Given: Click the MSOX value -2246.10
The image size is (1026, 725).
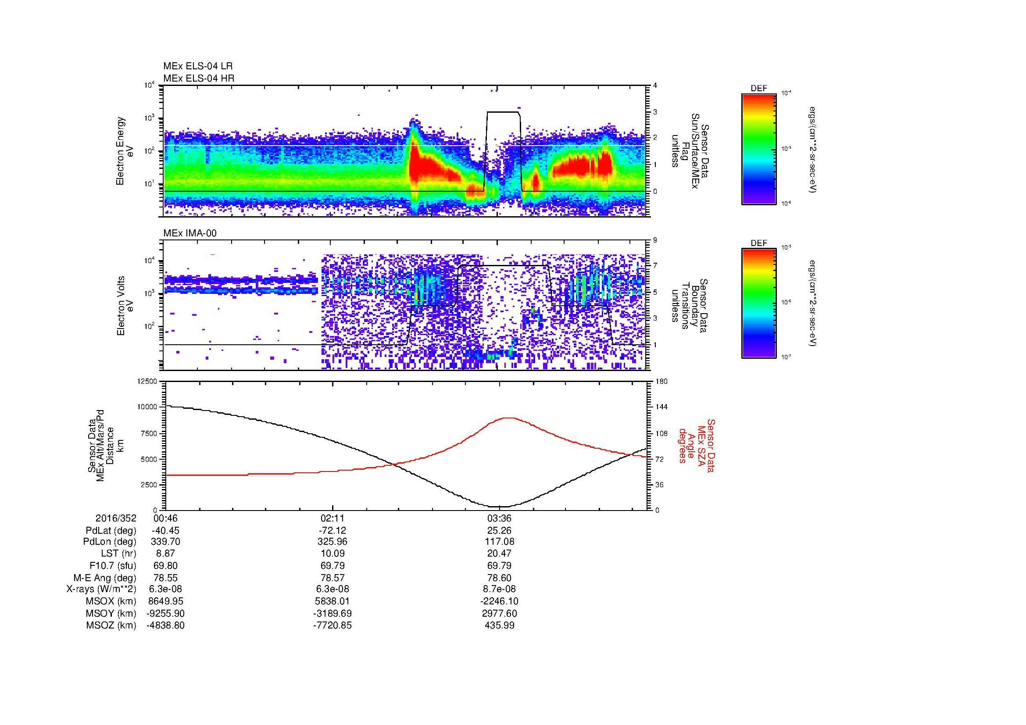Looking at the screenshot, I should point(499,601).
